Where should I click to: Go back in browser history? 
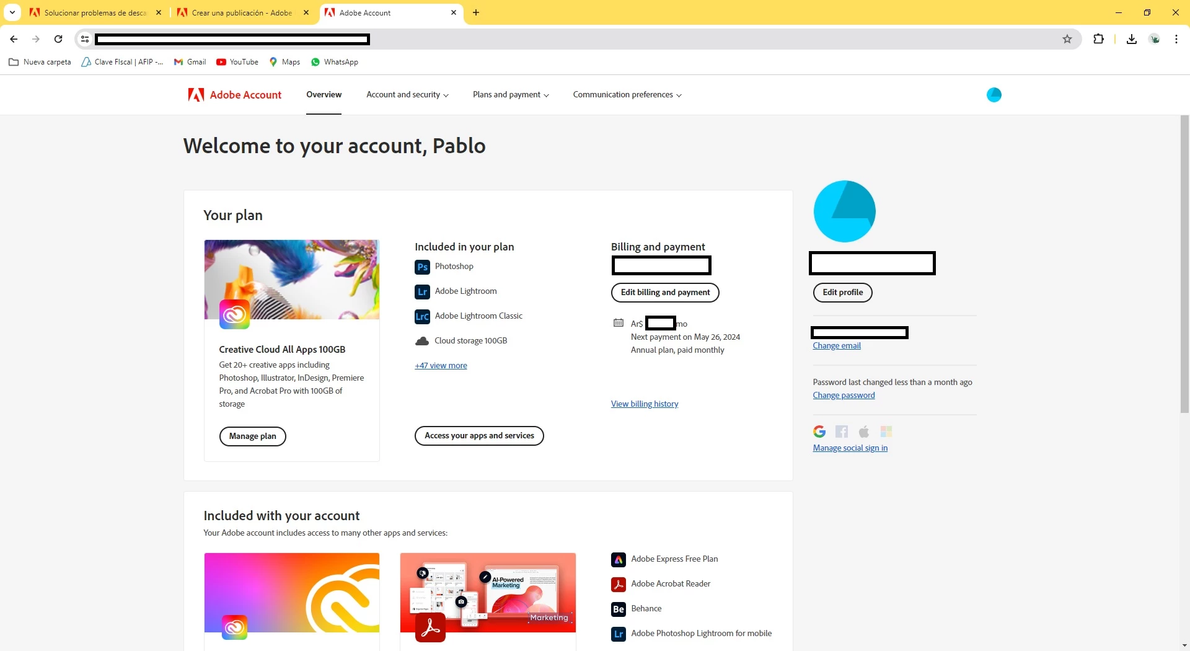(14, 39)
